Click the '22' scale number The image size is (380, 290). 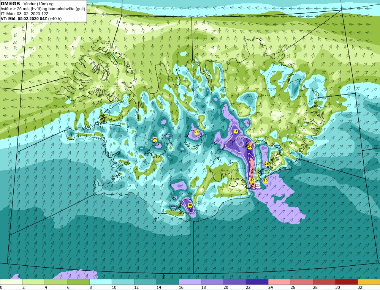pyautogui.click(x=248, y=287)
